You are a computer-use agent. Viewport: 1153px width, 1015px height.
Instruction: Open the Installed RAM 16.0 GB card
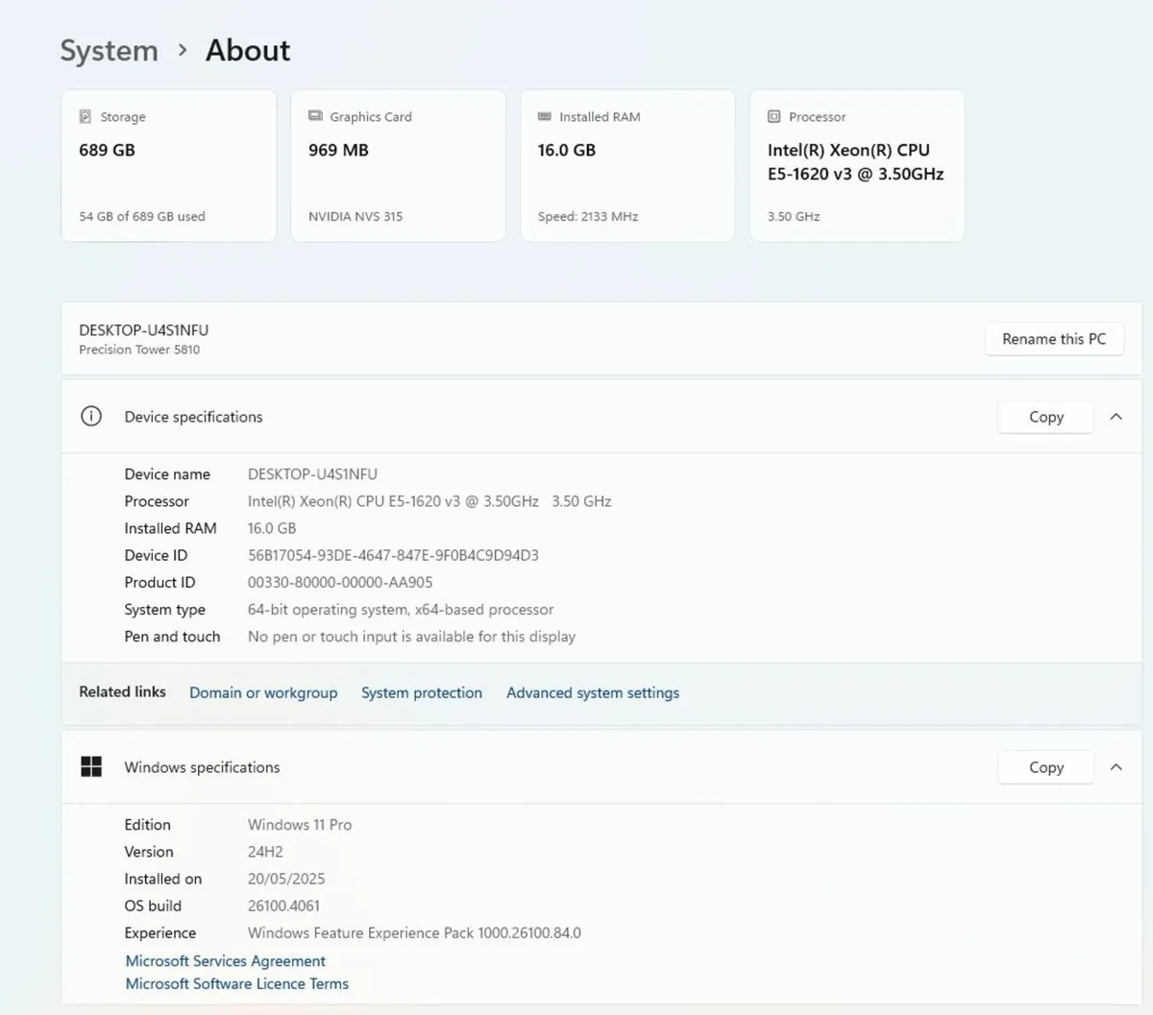pyautogui.click(x=627, y=166)
